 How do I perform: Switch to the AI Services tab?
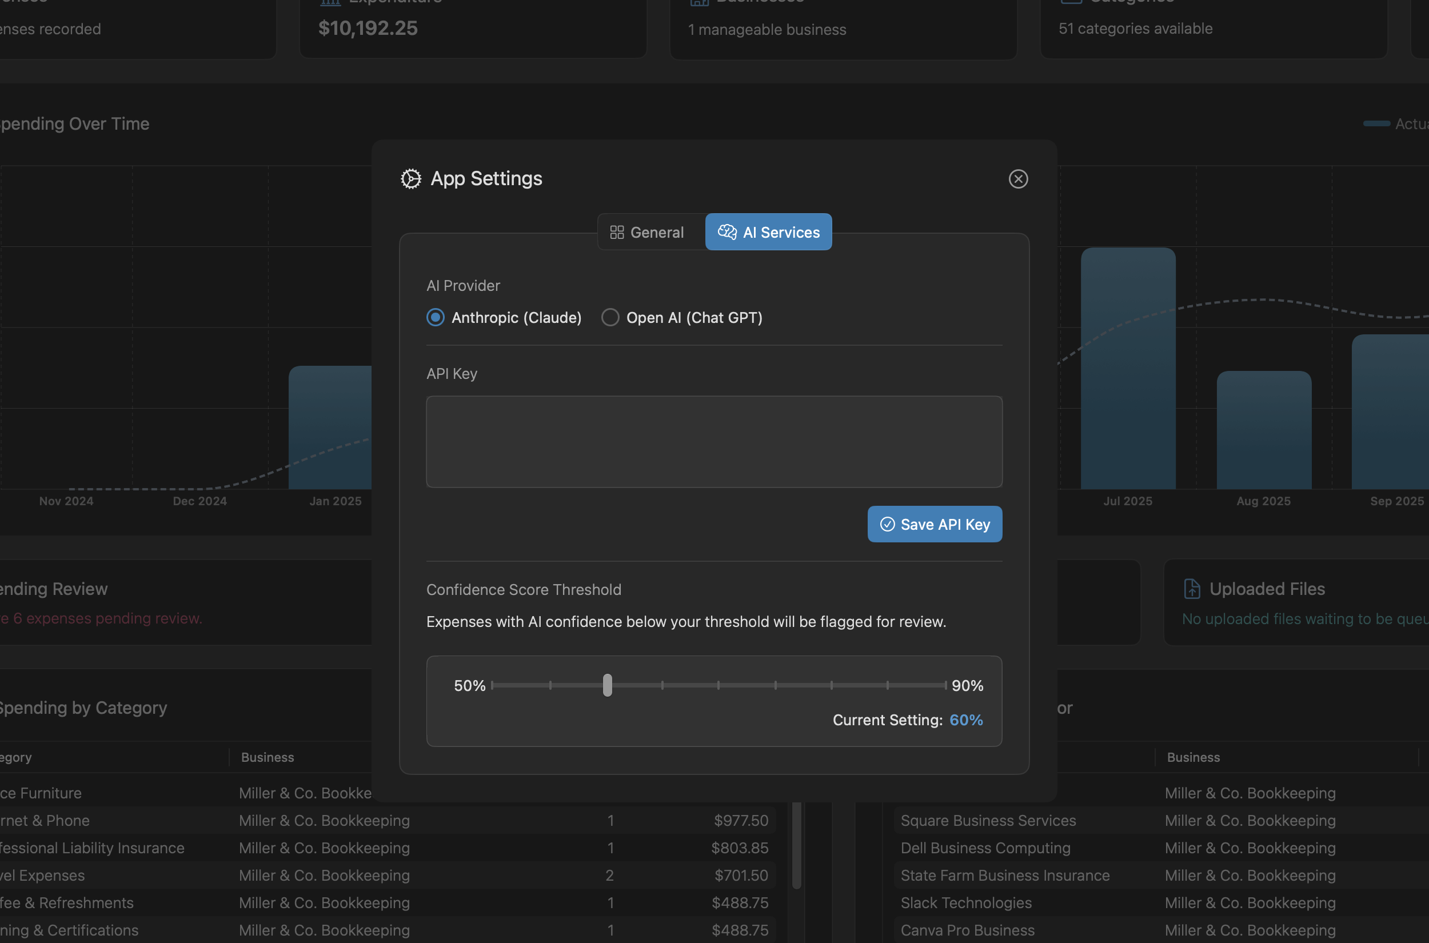click(x=768, y=232)
